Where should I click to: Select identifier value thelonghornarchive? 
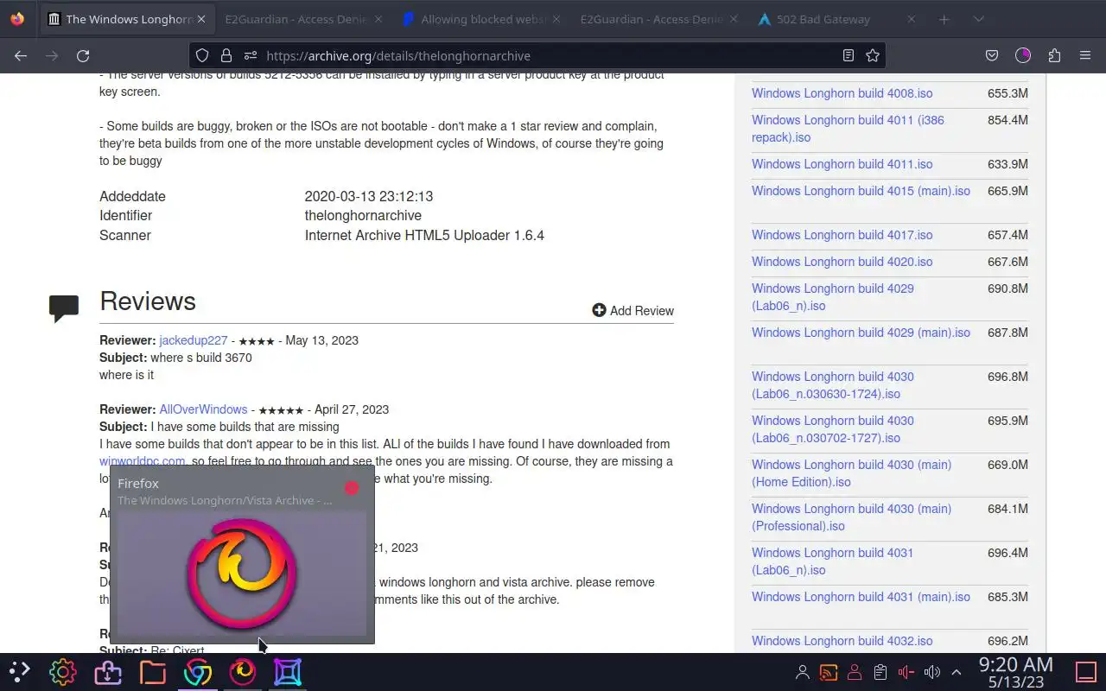pyautogui.click(x=363, y=216)
